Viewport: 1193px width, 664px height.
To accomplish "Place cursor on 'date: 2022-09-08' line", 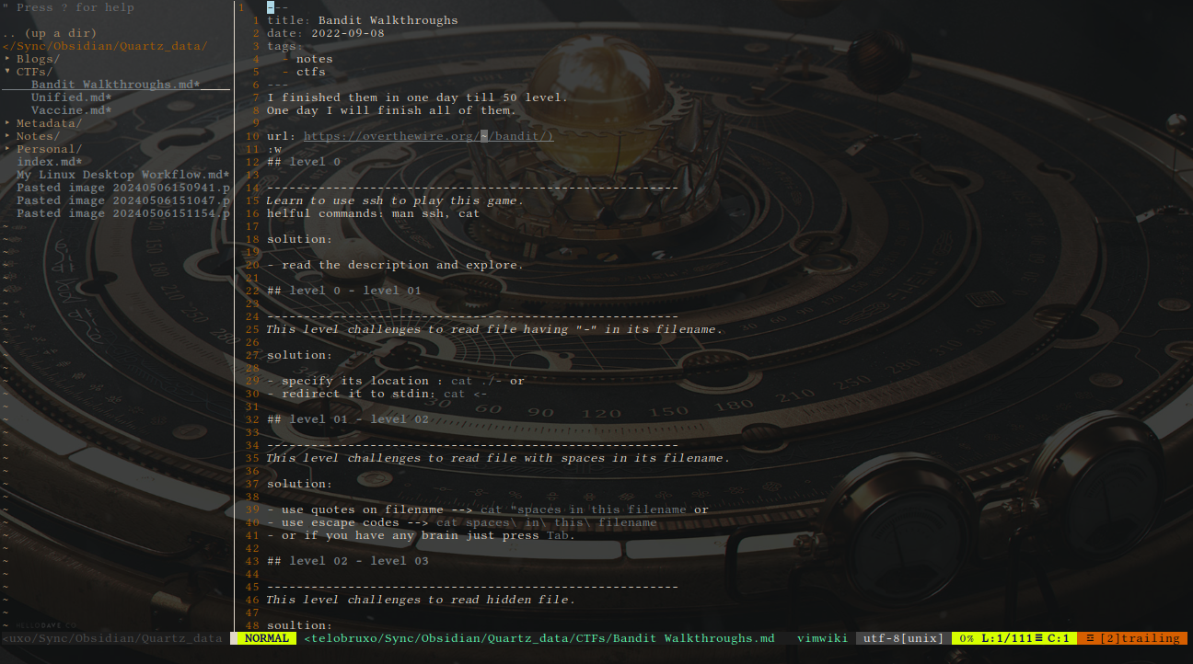I will tap(326, 33).
